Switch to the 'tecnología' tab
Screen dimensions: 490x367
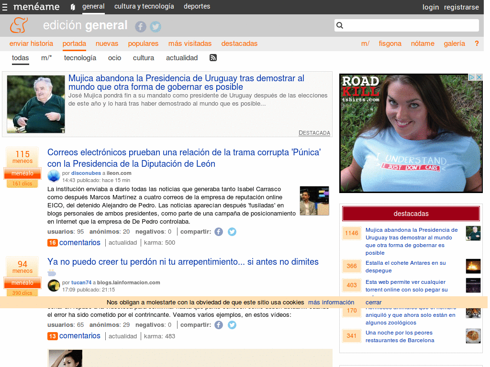(80, 57)
